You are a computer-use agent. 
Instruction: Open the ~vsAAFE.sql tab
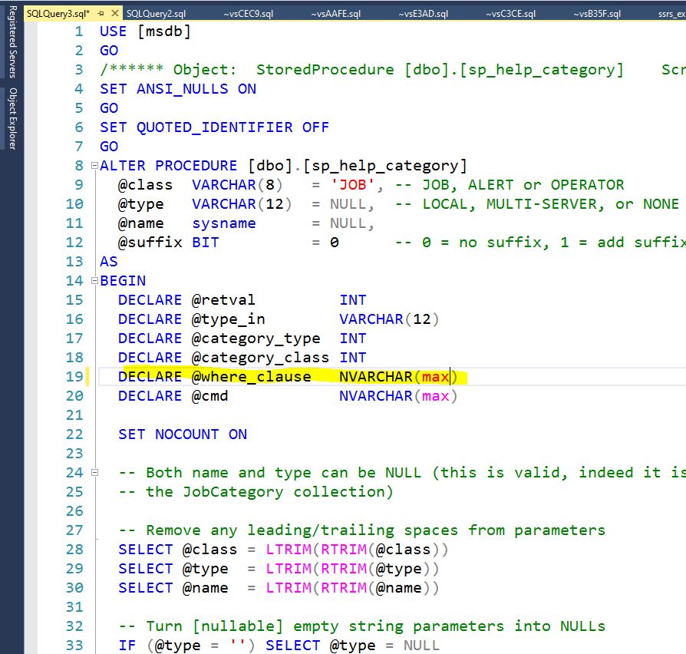335,14
